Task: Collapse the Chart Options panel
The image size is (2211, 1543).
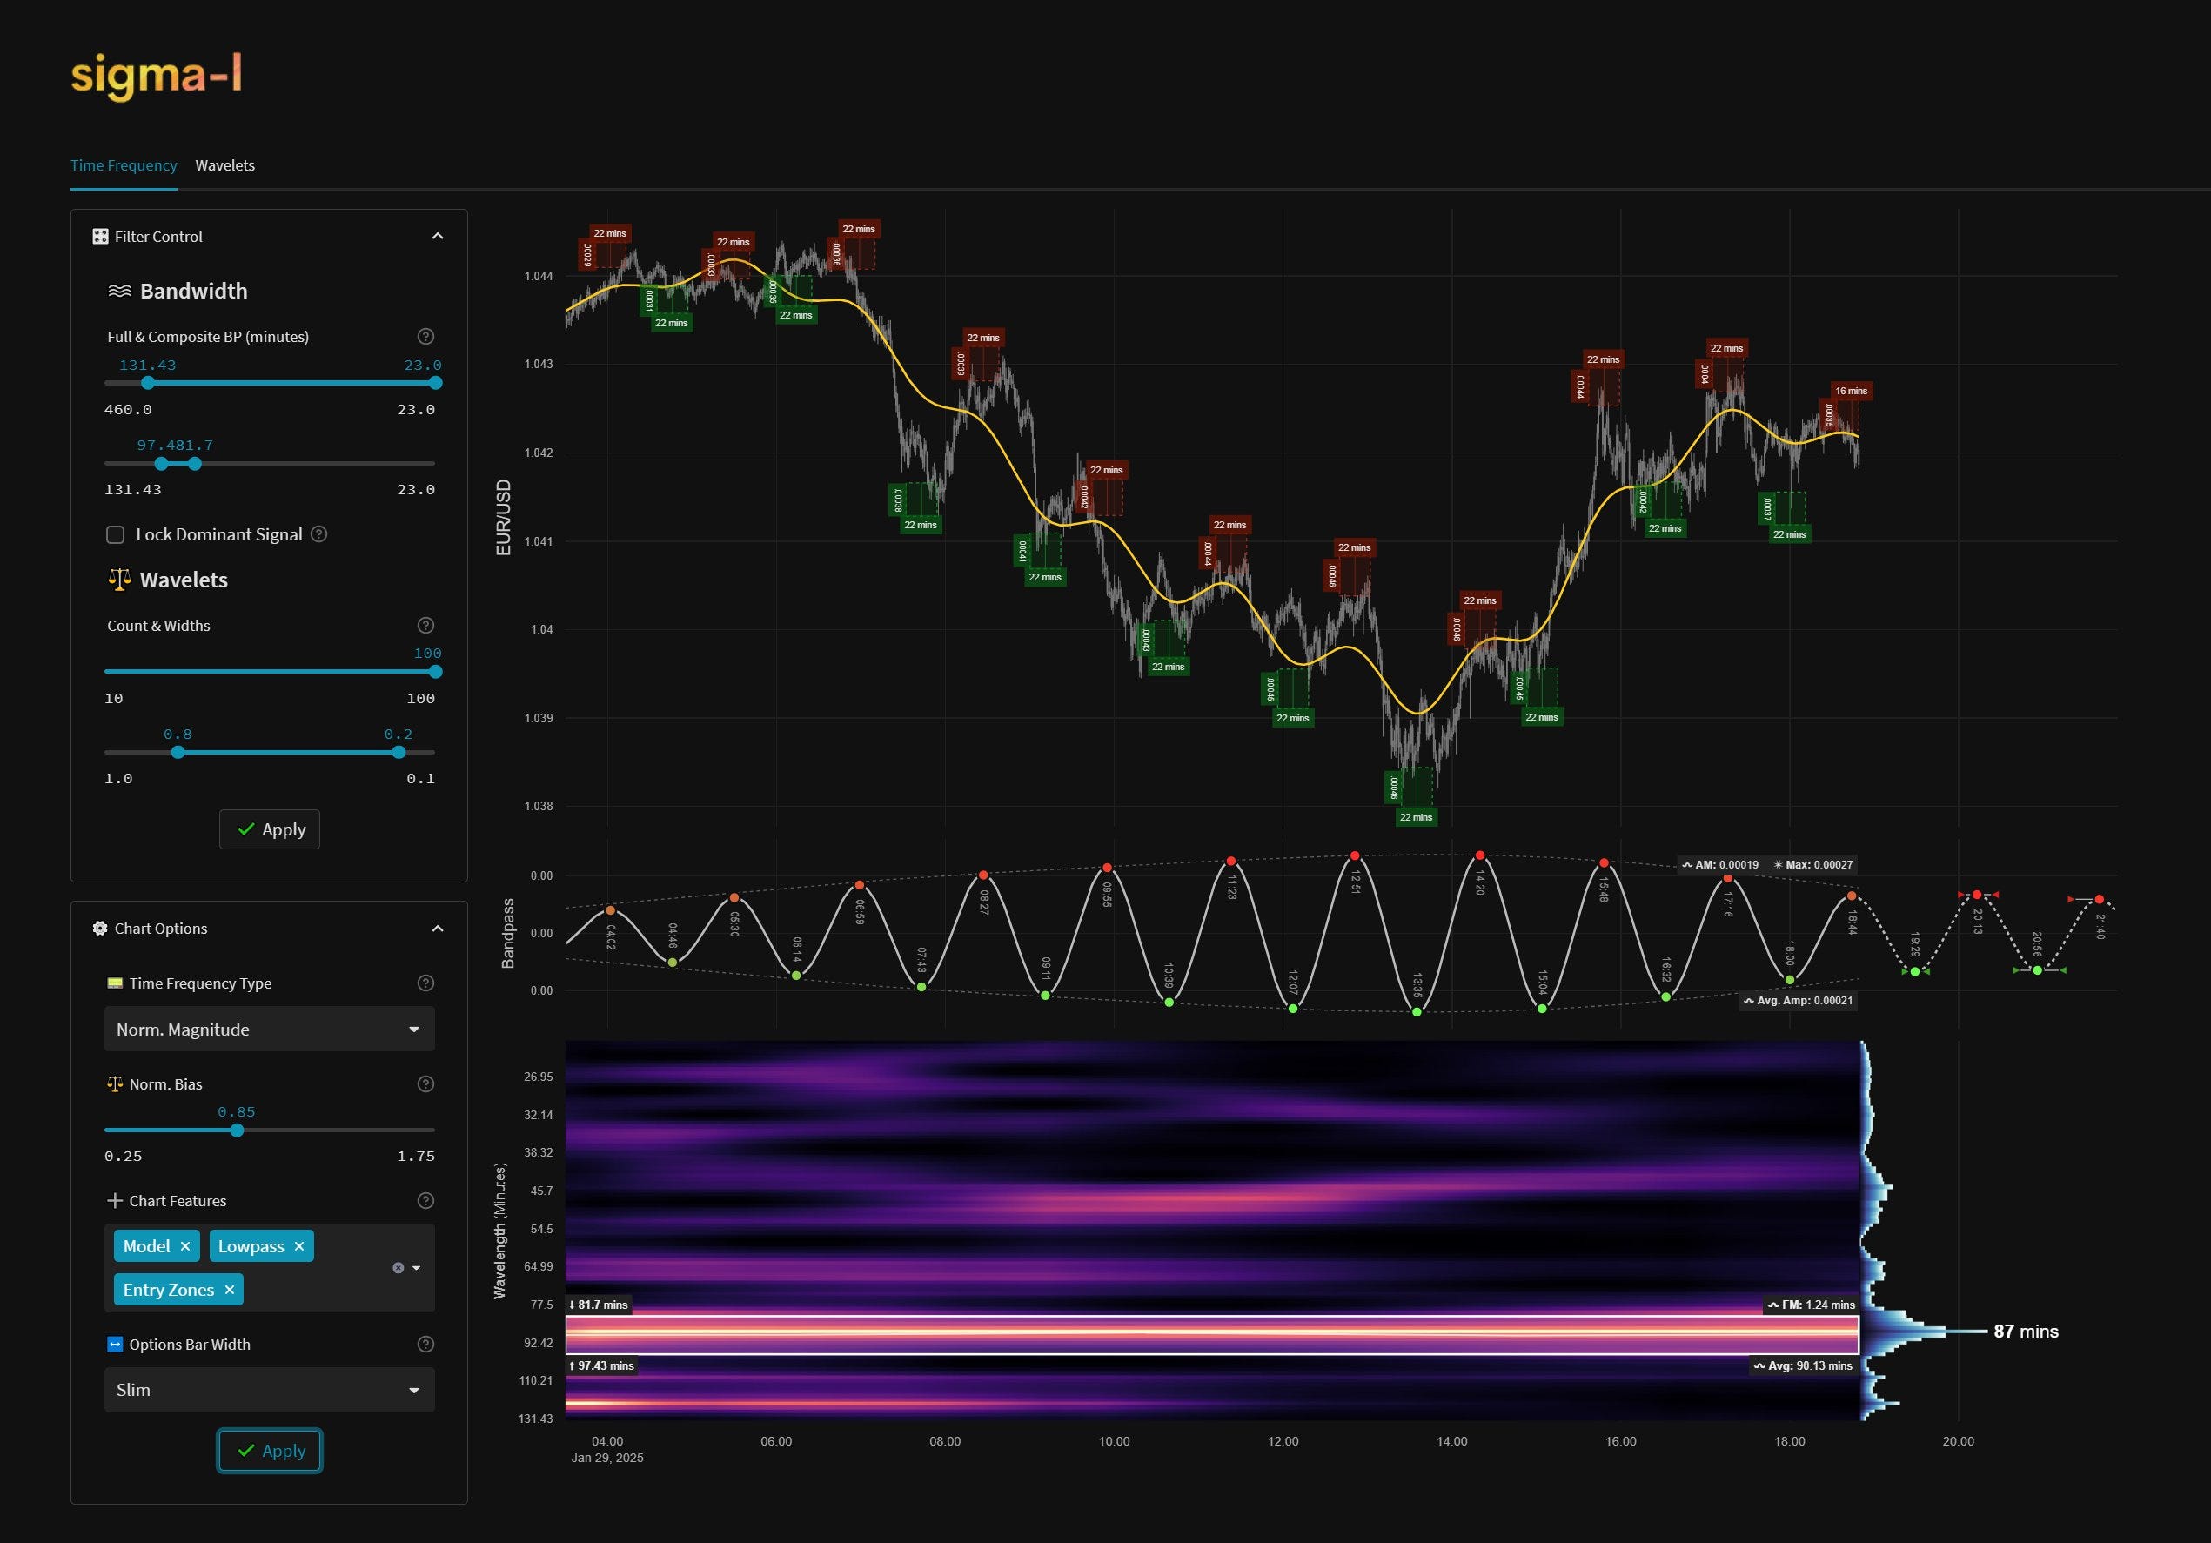Action: click(x=437, y=929)
